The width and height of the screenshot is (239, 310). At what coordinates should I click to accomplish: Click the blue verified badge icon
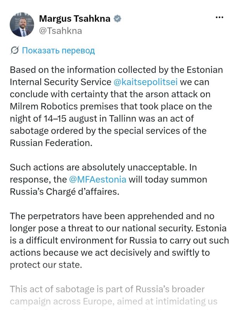point(117,19)
